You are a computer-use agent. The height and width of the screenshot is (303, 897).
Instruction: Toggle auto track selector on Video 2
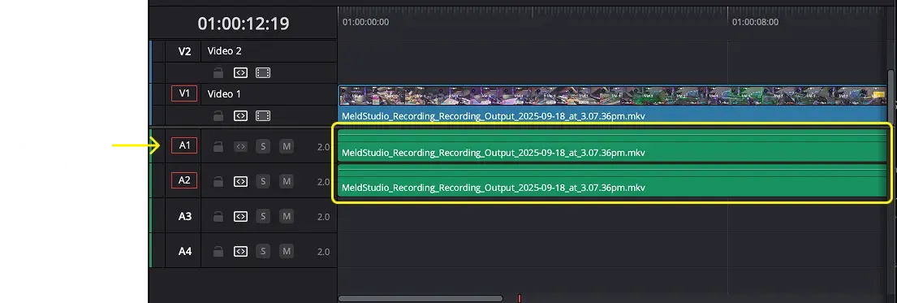tap(241, 73)
